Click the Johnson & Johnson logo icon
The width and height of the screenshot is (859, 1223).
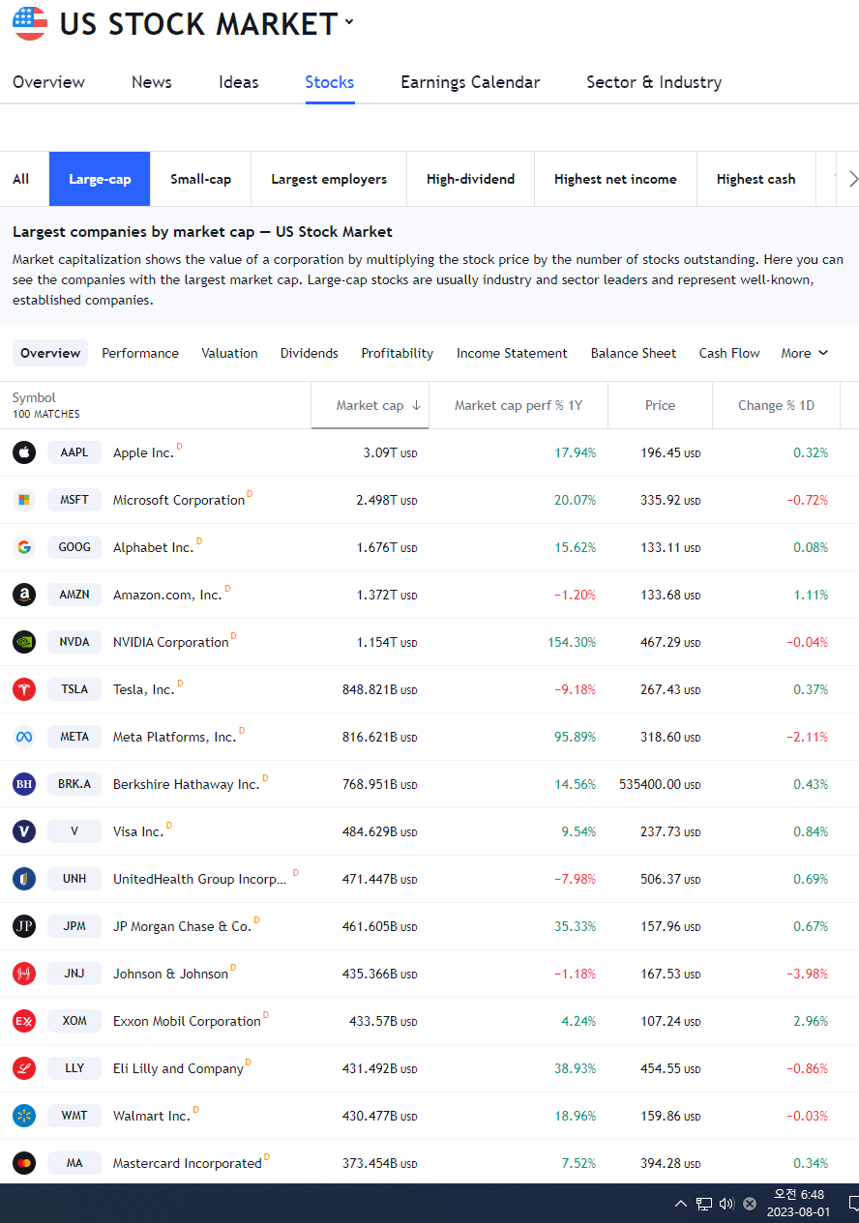(24, 974)
